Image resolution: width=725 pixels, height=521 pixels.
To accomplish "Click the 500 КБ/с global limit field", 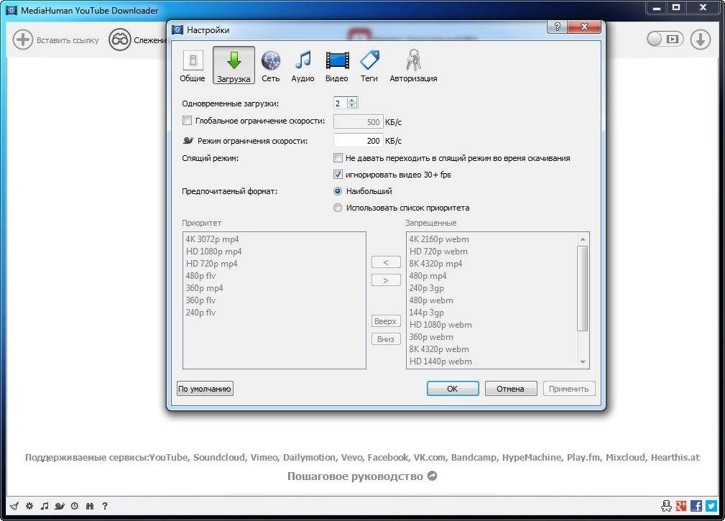I will point(359,122).
